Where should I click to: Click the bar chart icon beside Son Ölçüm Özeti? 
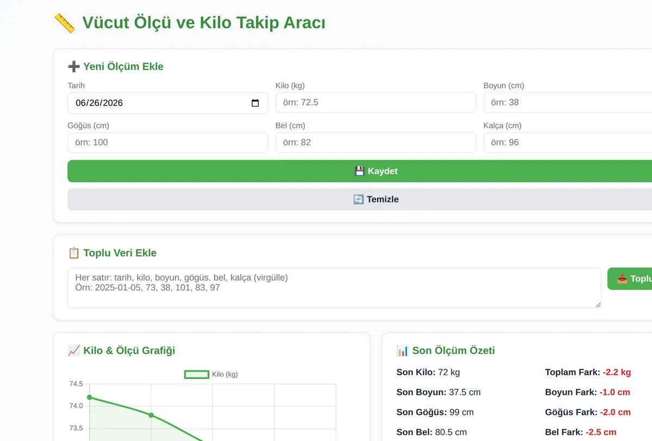(403, 351)
